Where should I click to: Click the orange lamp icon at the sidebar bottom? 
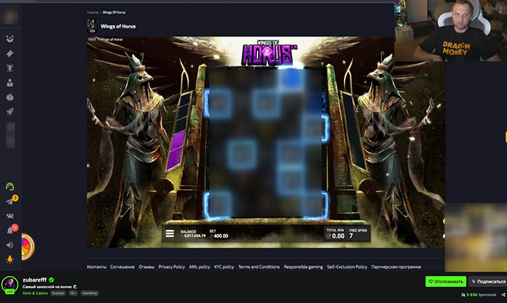click(10, 259)
